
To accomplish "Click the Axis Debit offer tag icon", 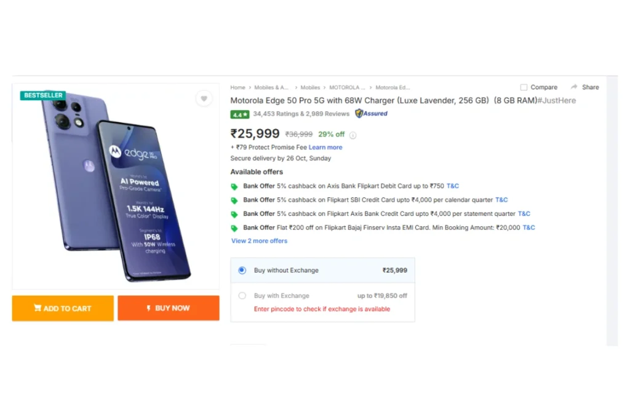I will 234,186.
